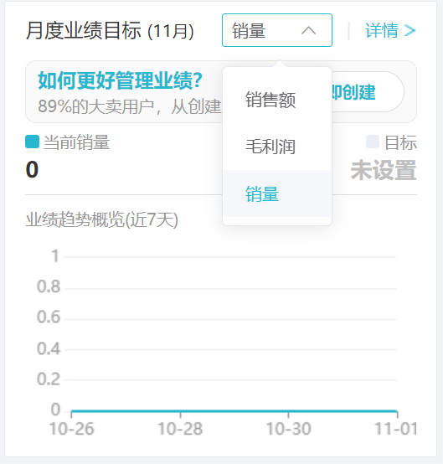Choose 毛利润 in the dropdown list
The height and width of the screenshot is (464, 443).
[277, 147]
